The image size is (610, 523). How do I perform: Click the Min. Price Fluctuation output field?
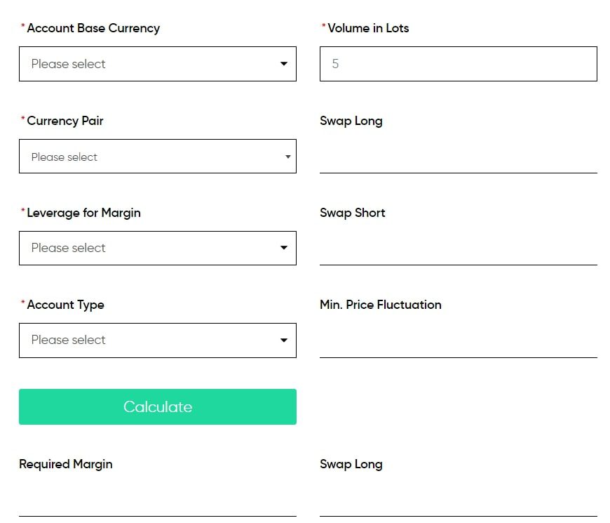click(459, 340)
